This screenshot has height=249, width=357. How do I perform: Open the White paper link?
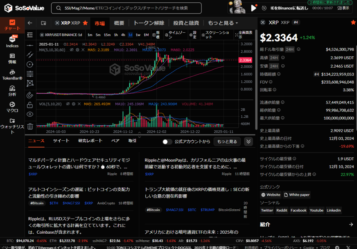pyautogui.click(x=297, y=195)
